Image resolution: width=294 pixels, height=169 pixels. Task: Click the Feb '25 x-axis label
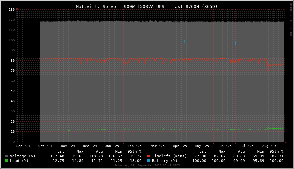(135, 146)
